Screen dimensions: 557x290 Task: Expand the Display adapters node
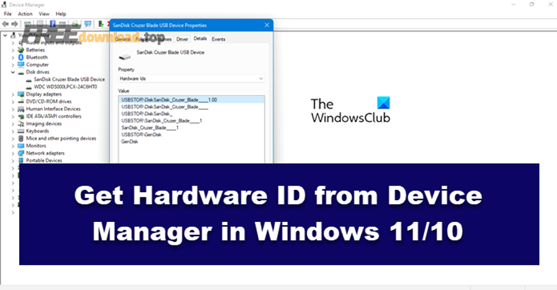[x=13, y=95]
